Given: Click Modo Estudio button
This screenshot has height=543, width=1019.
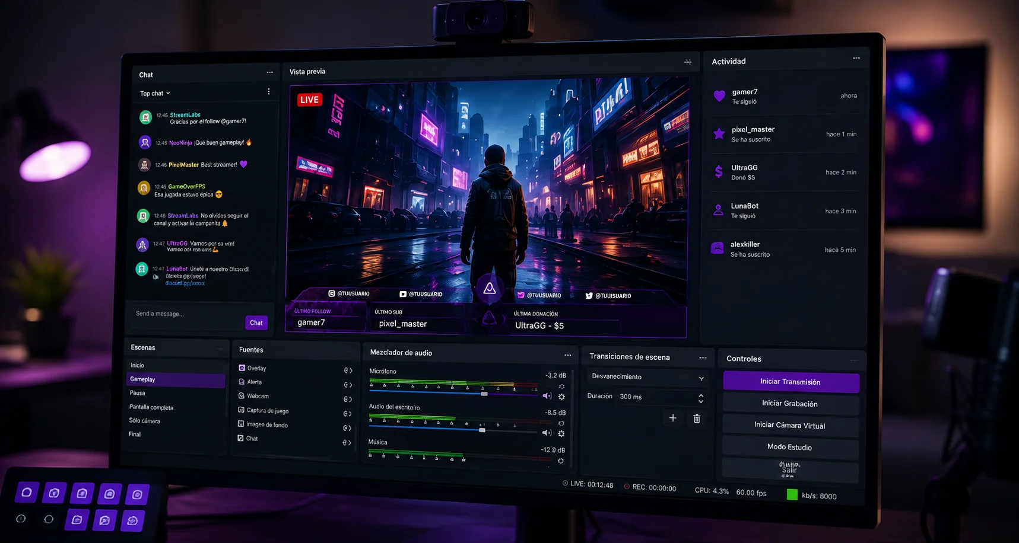Looking at the screenshot, I should (789, 447).
